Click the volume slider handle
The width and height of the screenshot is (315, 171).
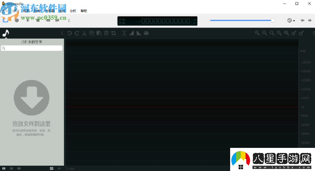click(x=273, y=20)
